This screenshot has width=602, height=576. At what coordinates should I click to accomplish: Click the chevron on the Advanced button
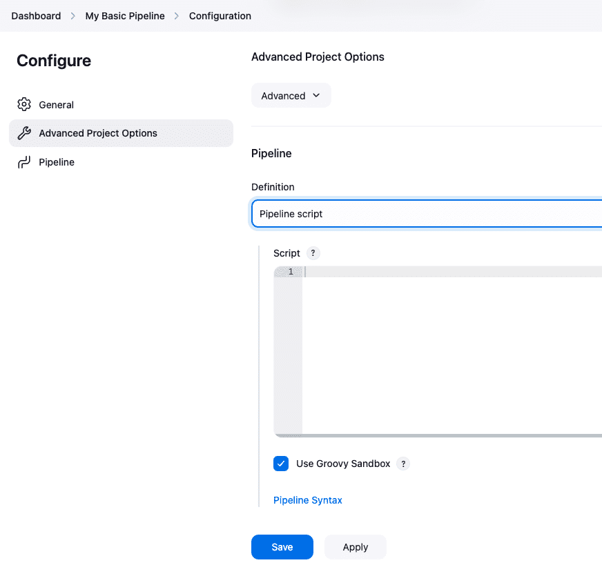pos(316,95)
